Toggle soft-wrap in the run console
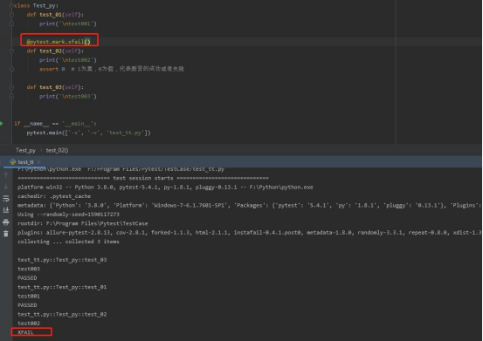Screen dimensions: 483x341 click(6, 199)
